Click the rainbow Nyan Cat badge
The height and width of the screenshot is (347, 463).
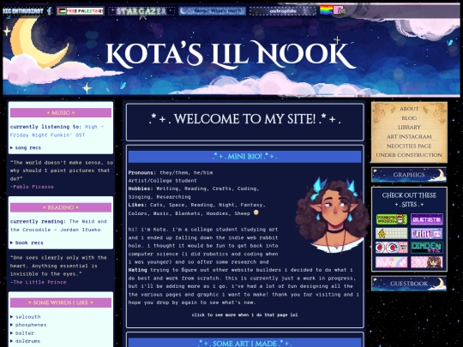point(333,10)
